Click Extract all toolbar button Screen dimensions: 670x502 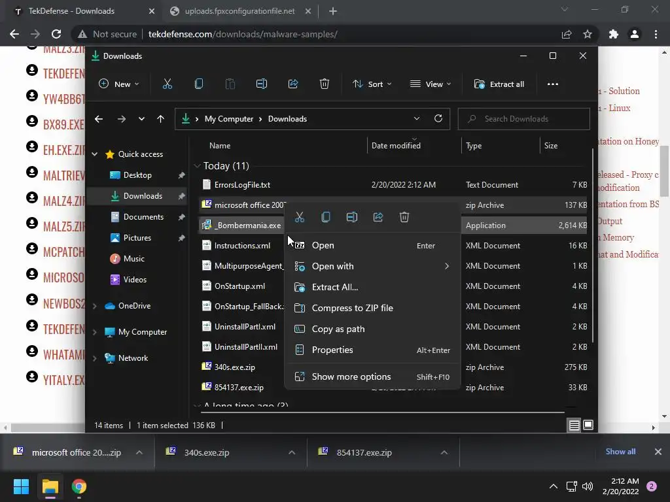tap(499, 84)
